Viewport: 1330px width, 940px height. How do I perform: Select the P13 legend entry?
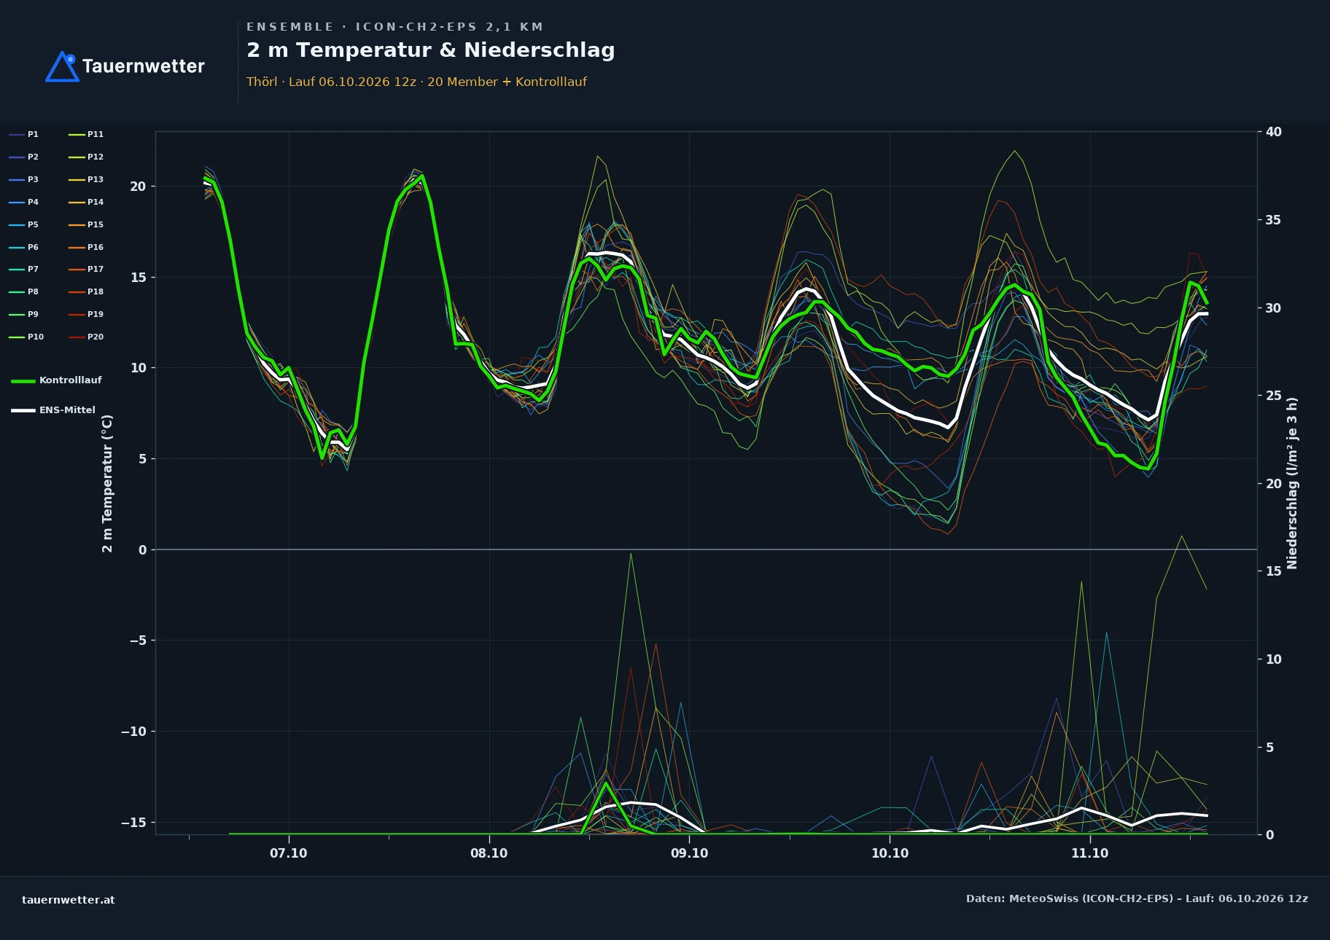pyautogui.click(x=86, y=179)
